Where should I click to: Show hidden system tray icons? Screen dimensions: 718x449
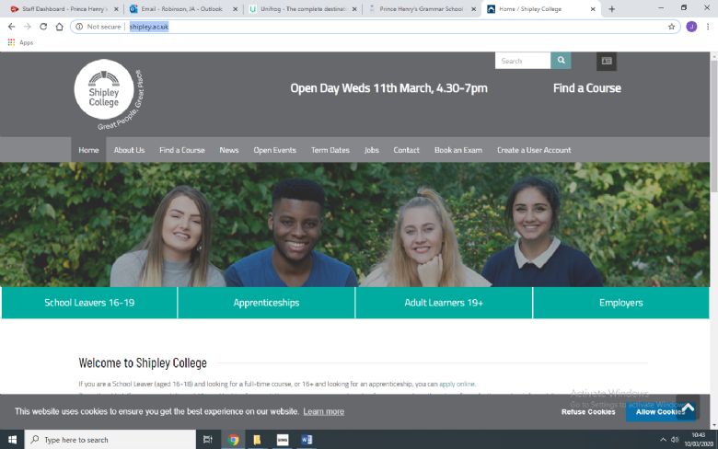pyautogui.click(x=663, y=440)
